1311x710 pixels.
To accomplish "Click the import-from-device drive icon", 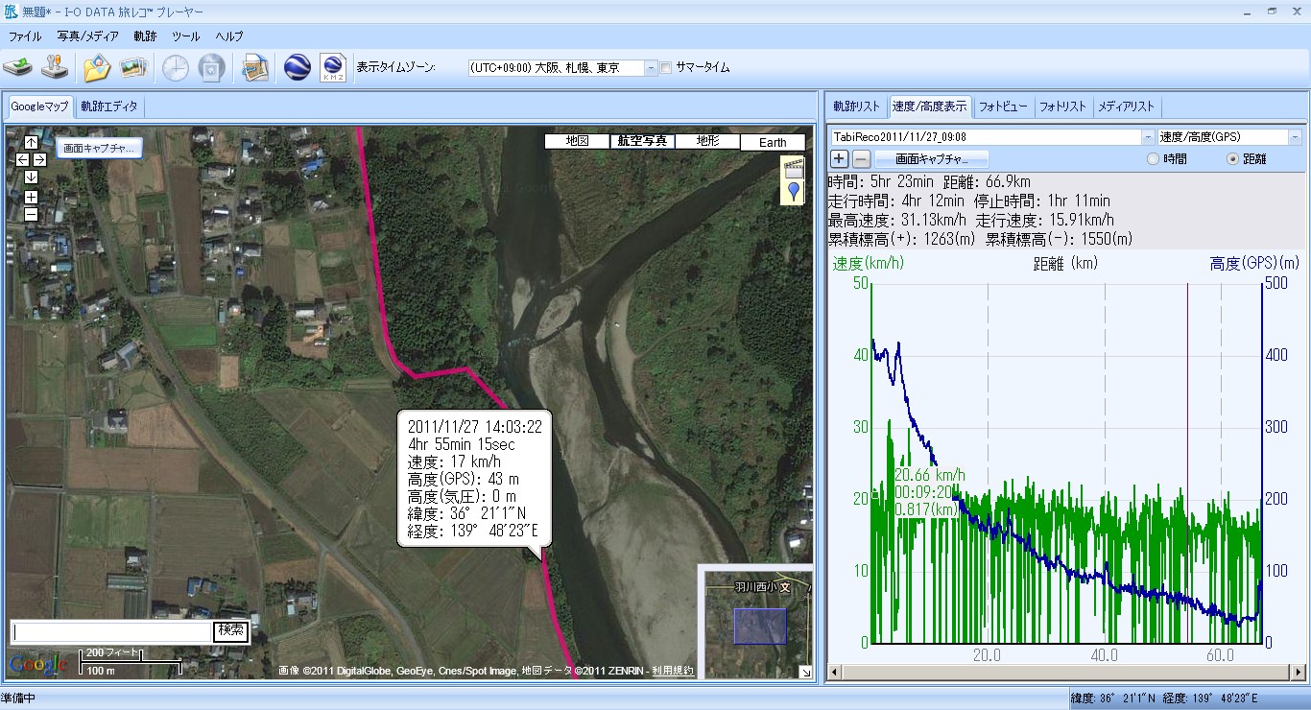I will click(x=18, y=68).
